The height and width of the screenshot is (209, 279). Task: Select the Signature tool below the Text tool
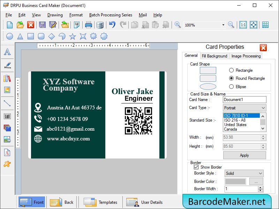[x=8, y=65]
